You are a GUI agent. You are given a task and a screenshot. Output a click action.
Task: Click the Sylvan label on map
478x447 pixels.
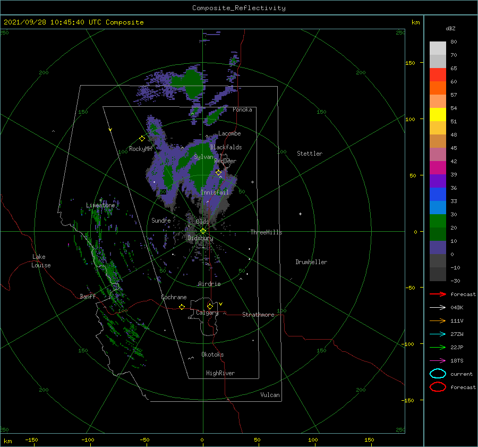click(x=203, y=157)
